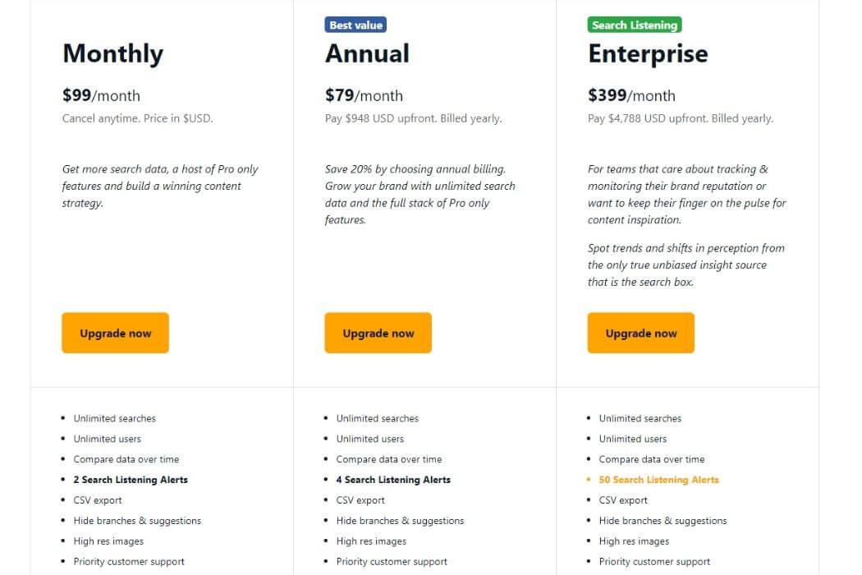Click the Search Listening green badge
The height and width of the screenshot is (575, 862).
[x=635, y=25]
